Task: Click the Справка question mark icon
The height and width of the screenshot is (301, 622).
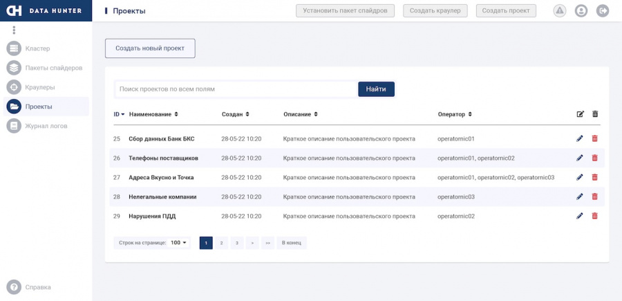Action: click(x=14, y=287)
